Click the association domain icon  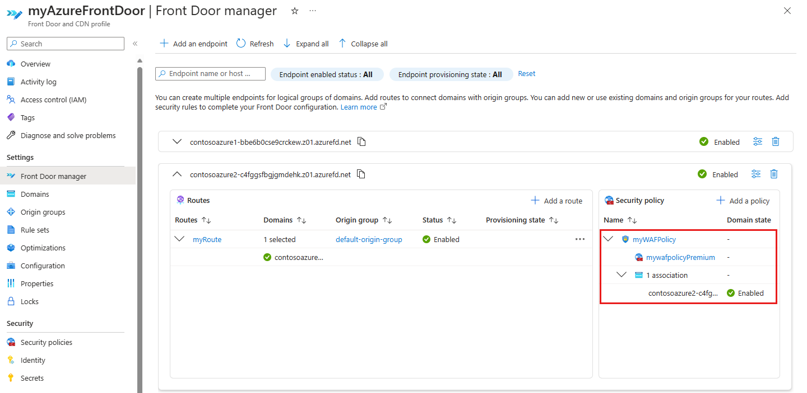point(639,275)
